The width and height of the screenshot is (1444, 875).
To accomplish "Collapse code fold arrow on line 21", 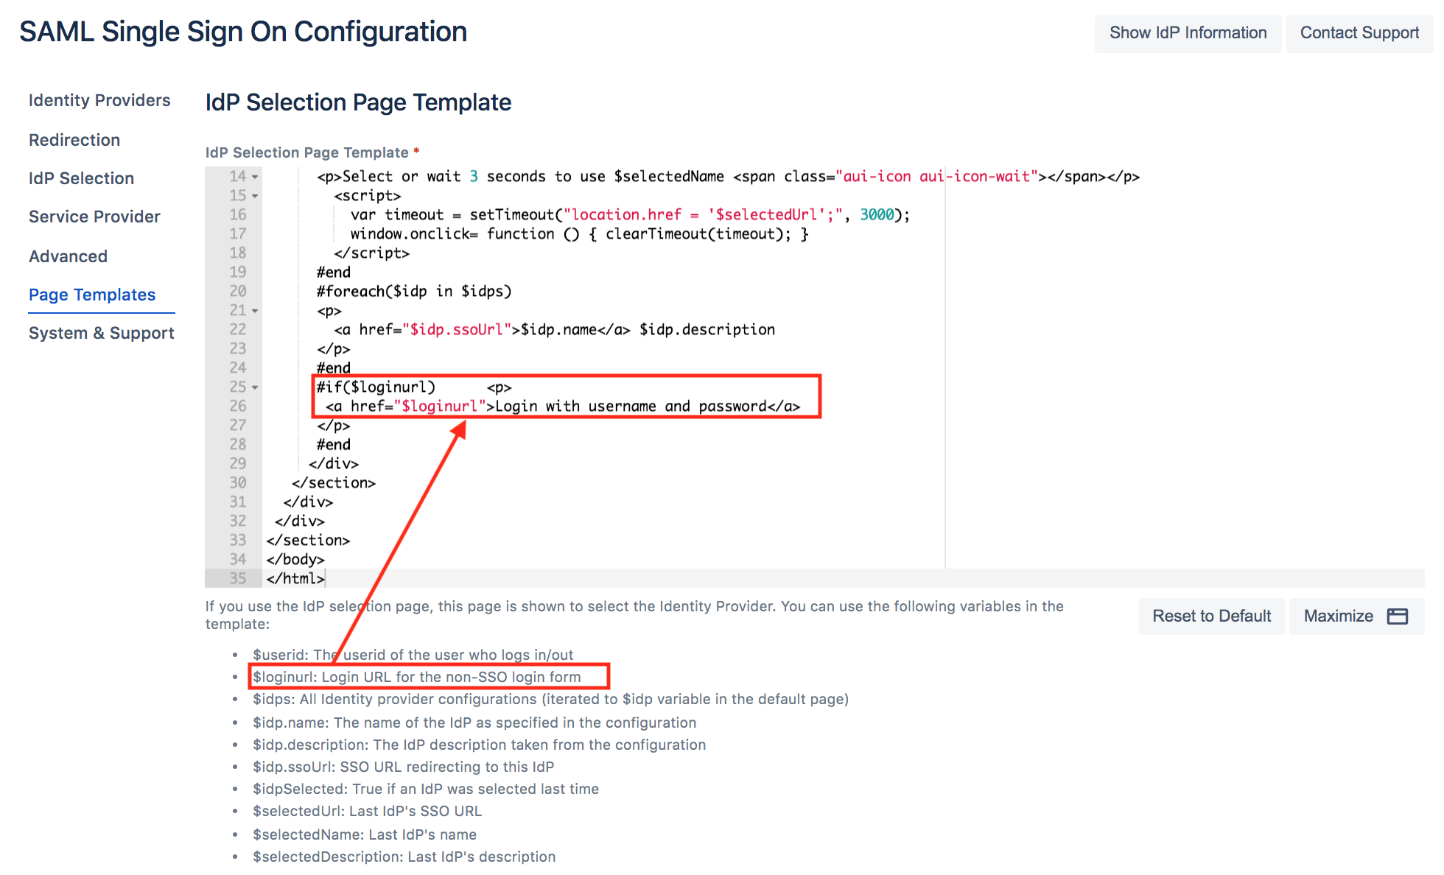I will pos(255,311).
